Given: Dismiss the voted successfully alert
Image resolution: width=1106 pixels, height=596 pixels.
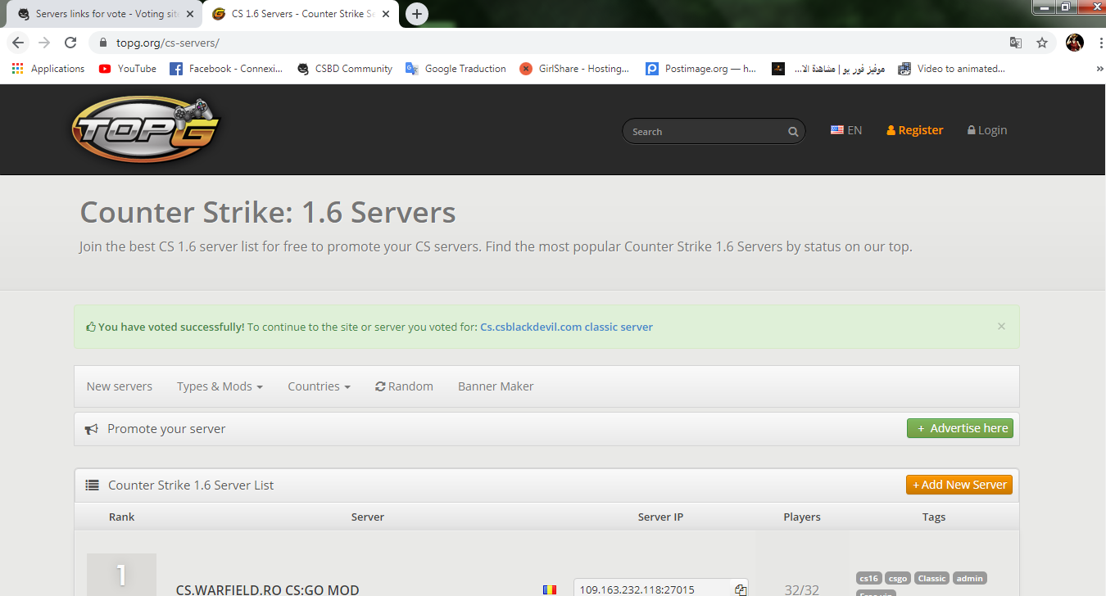Looking at the screenshot, I should click(1001, 326).
